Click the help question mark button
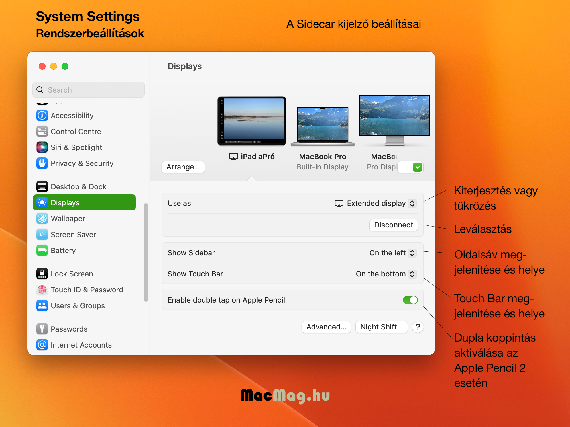Viewport: 570px width, 427px height. (418, 327)
